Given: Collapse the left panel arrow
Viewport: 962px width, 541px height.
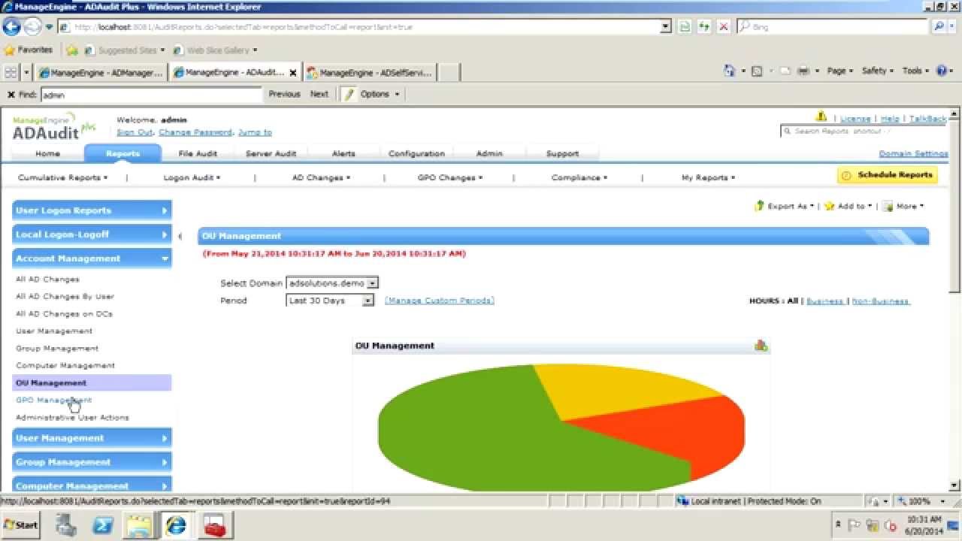Looking at the screenshot, I should pyautogui.click(x=180, y=236).
